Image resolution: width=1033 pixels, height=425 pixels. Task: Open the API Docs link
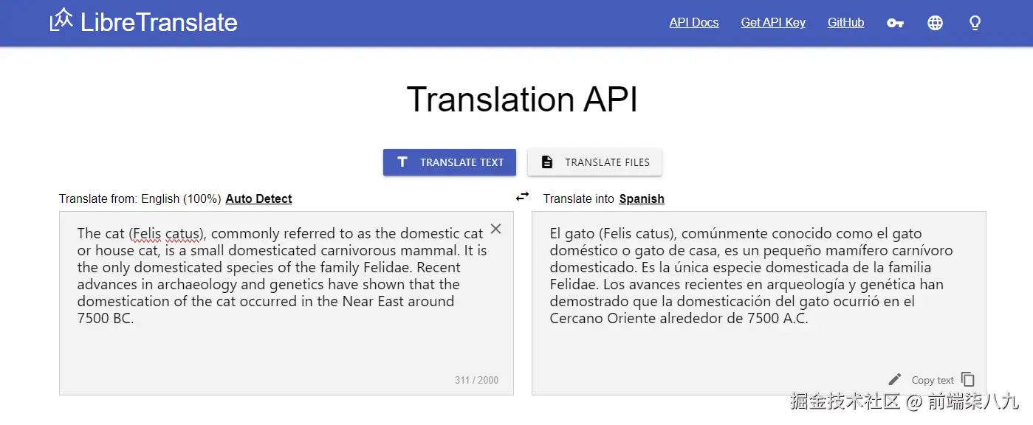click(693, 23)
